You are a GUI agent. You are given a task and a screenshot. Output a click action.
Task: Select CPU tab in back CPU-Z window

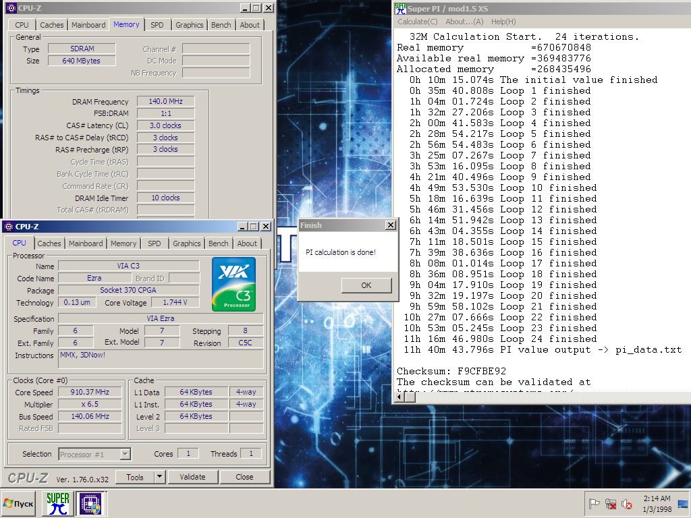(x=22, y=25)
